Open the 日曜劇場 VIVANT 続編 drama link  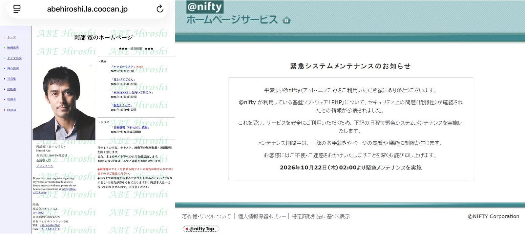[x=130, y=128]
